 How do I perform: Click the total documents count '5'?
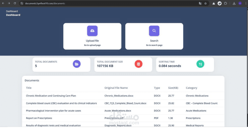[36, 66]
